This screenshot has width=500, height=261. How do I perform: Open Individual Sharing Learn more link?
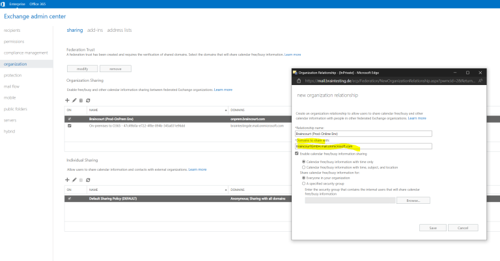coord(197,169)
